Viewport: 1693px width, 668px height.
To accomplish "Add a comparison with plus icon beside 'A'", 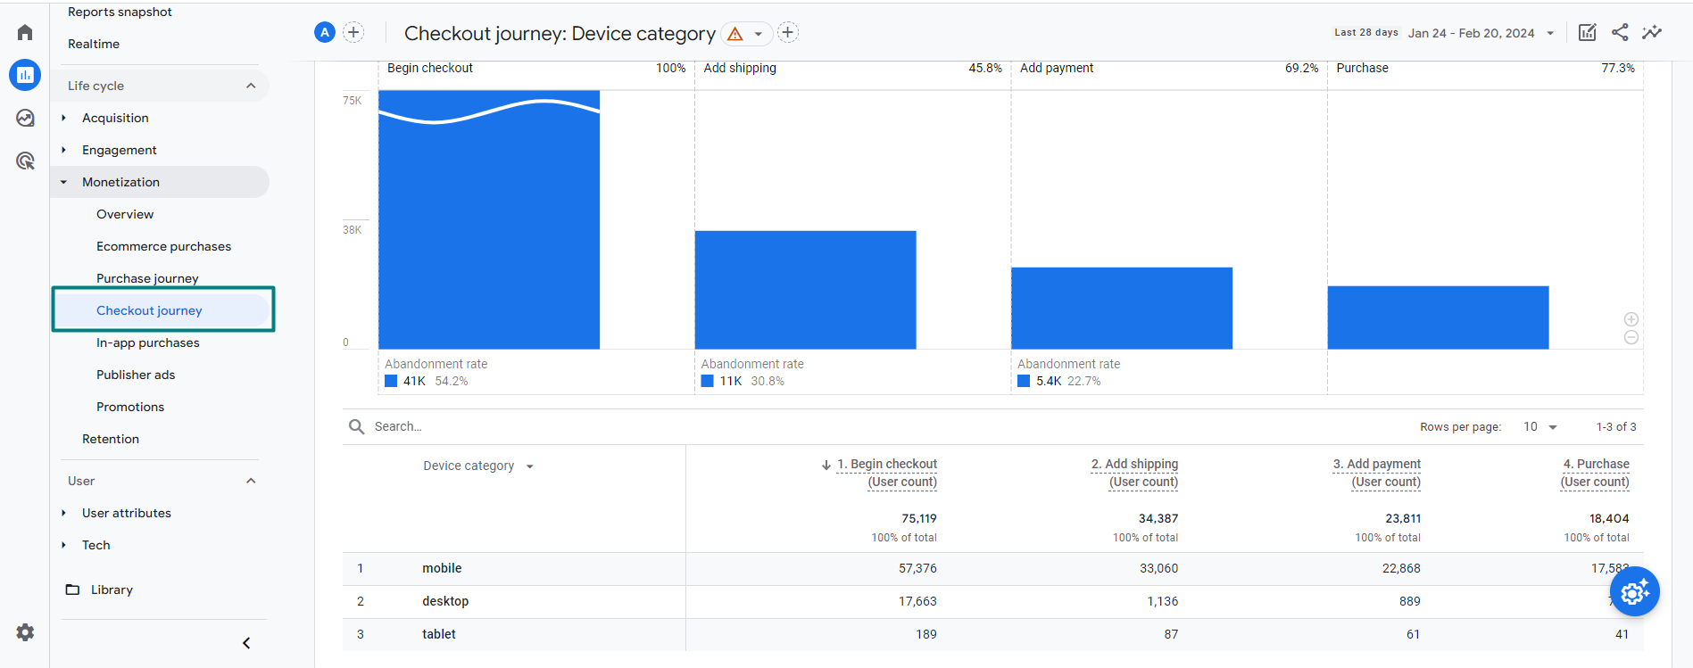I will (x=353, y=33).
